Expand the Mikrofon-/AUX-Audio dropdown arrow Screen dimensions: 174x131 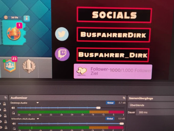38,119
